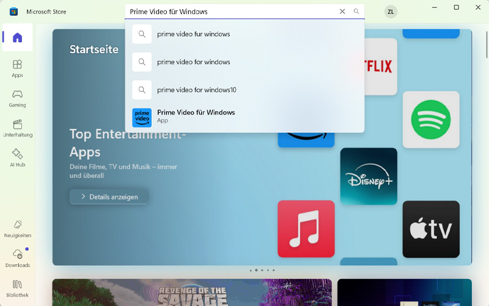Viewport: 489px width, 306px height.
Task: Maximize the Microsoft Store window
Action: point(456,7)
